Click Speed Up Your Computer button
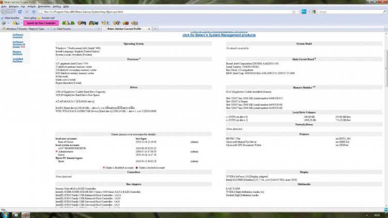Image resolution: width=388 pixels, height=218 pixels. pos(41,23)
